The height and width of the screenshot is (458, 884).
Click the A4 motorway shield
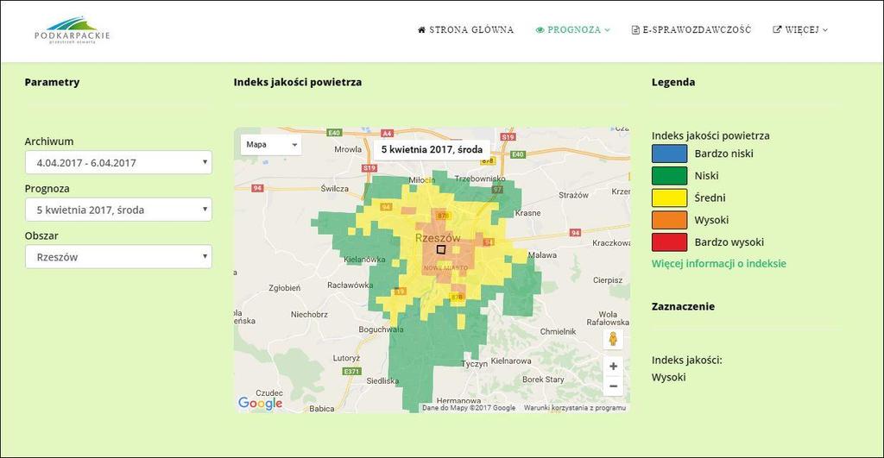coord(387,134)
